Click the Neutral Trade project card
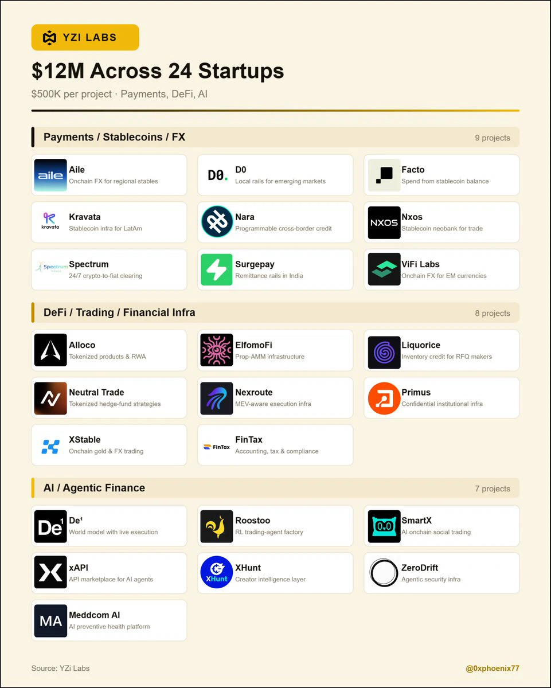 pos(109,398)
